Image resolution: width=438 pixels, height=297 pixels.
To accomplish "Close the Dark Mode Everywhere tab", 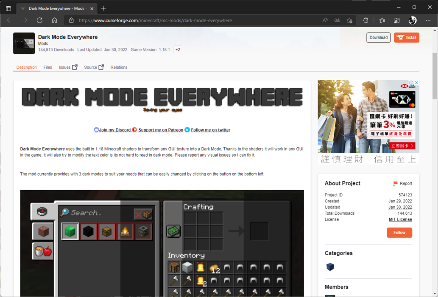I will point(92,8).
